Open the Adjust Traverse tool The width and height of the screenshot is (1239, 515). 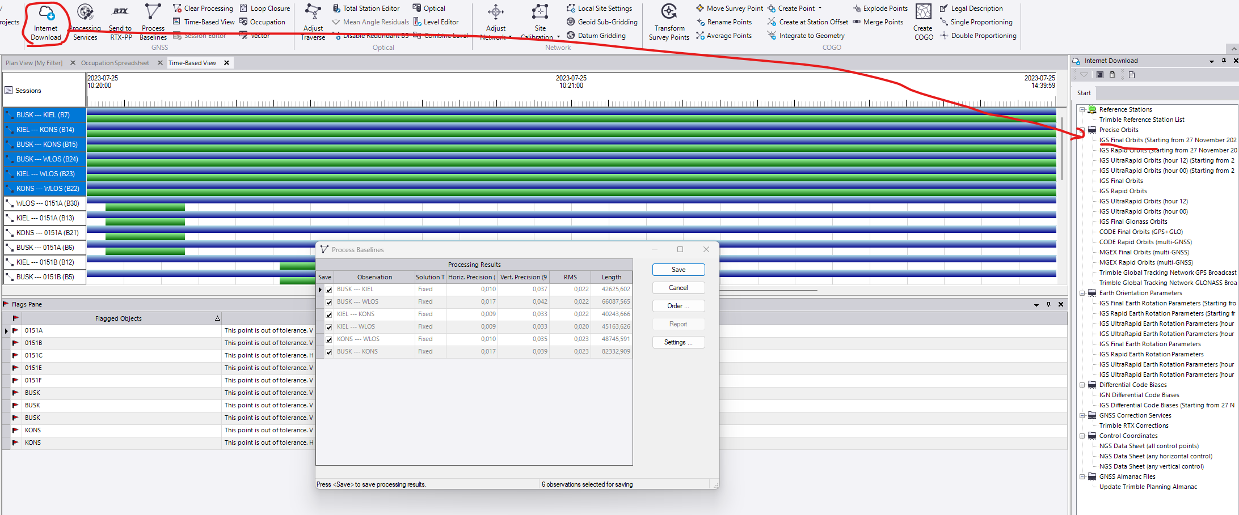click(313, 23)
